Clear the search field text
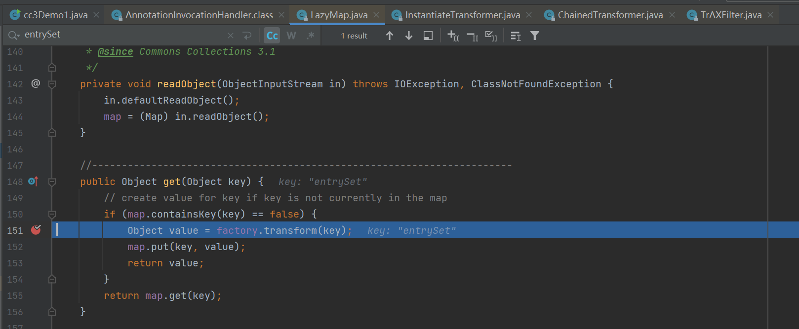 click(x=231, y=36)
